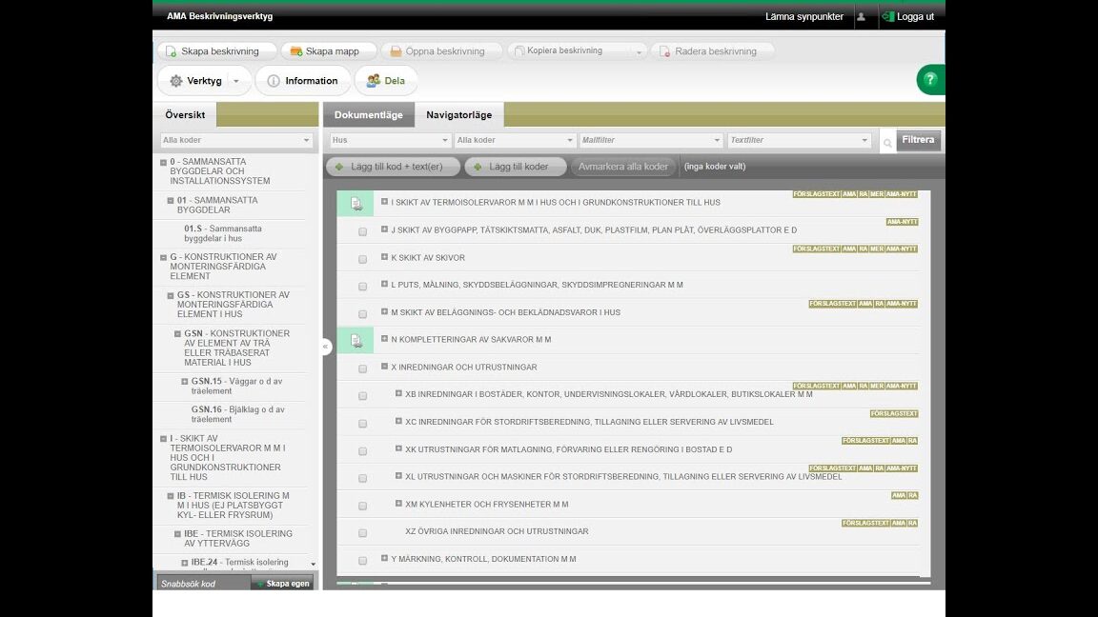Click the Verktyg gear icon
The image size is (1098, 617).
pos(175,81)
